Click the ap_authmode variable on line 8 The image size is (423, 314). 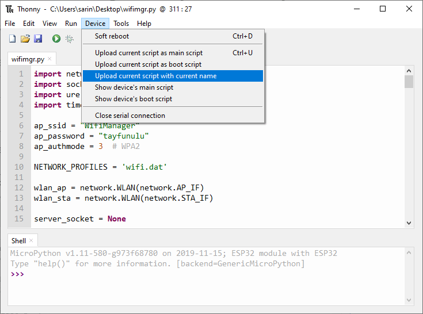59,146
